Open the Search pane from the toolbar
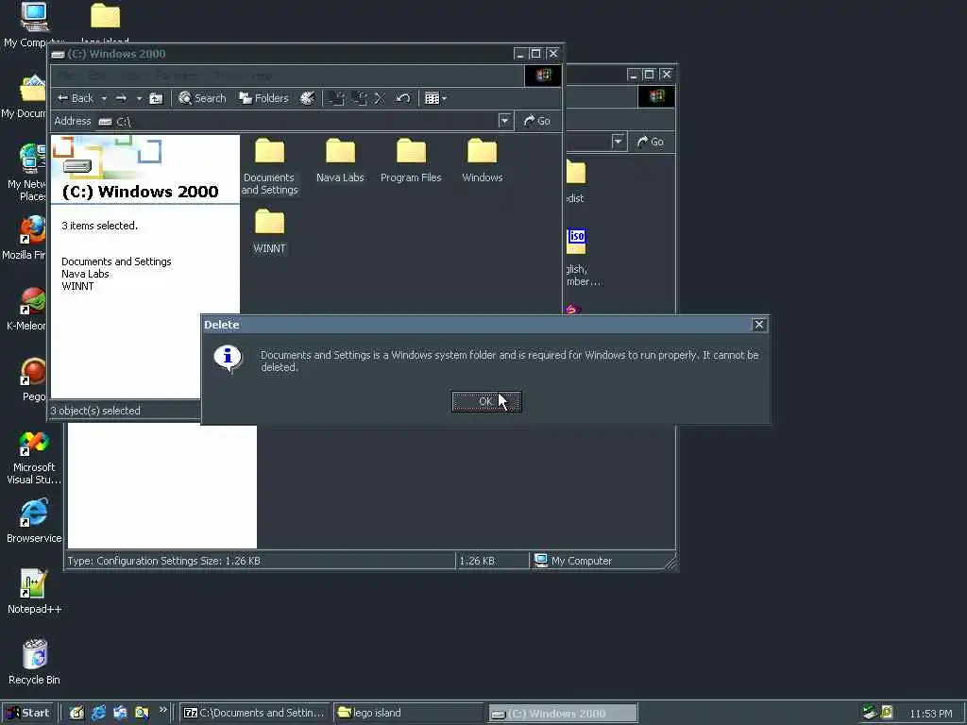Image resolution: width=967 pixels, height=725 pixels. coord(202,98)
